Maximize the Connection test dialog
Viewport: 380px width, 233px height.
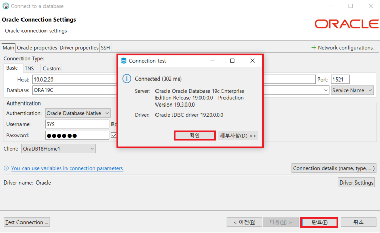(232, 61)
